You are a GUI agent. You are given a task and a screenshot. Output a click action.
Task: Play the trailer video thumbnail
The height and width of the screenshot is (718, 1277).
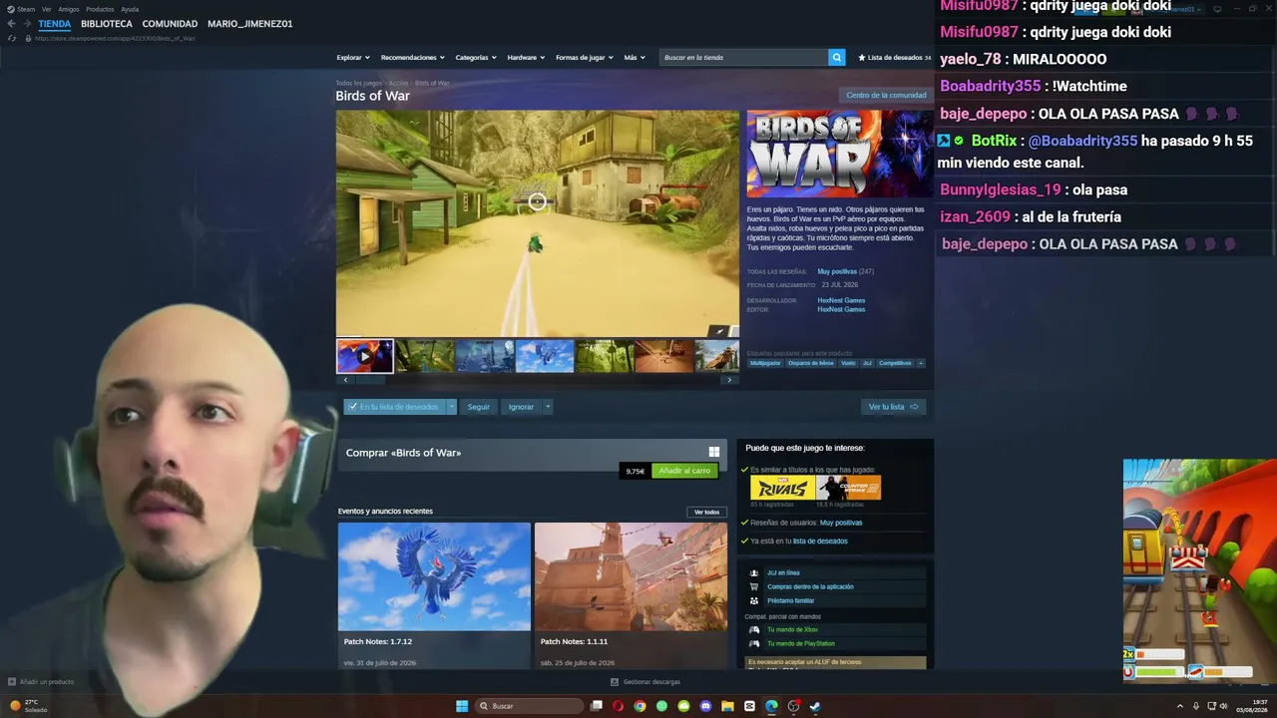pos(364,356)
